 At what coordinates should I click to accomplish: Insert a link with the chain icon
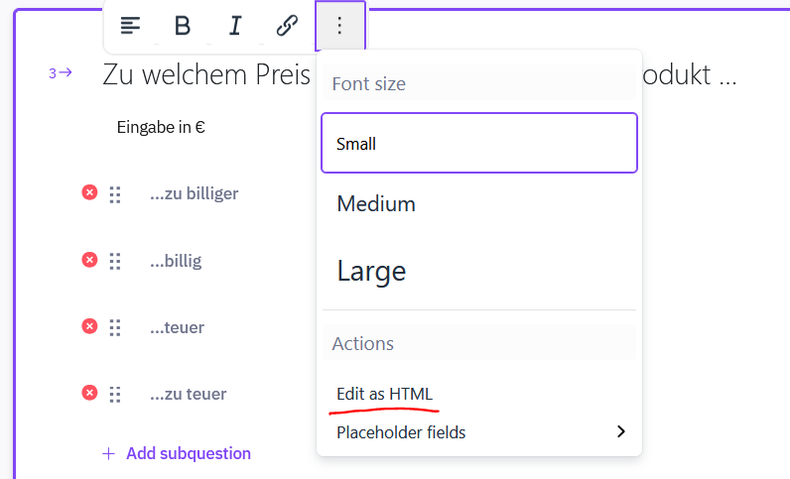(x=287, y=26)
